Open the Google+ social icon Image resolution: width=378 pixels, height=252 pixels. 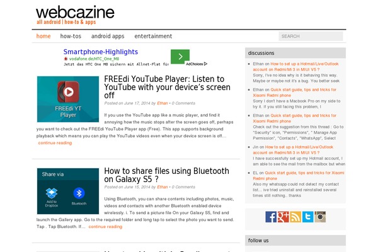(x=283, y=217)
